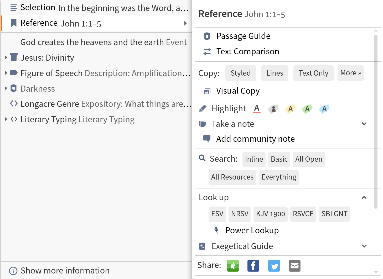
Task: Apply red underline highlight style
Action: coord(257,109)
